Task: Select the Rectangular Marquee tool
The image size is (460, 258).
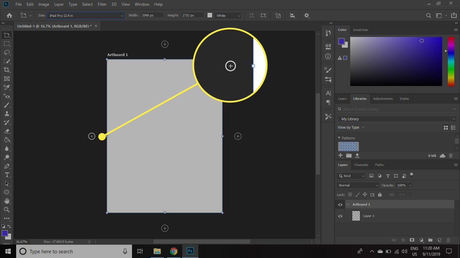Action: click(x=6, y=44)
